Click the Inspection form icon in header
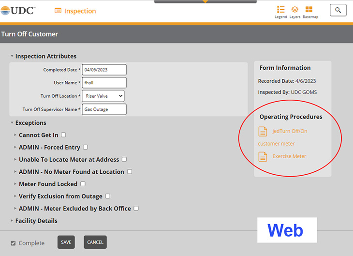 click(58, 11)
